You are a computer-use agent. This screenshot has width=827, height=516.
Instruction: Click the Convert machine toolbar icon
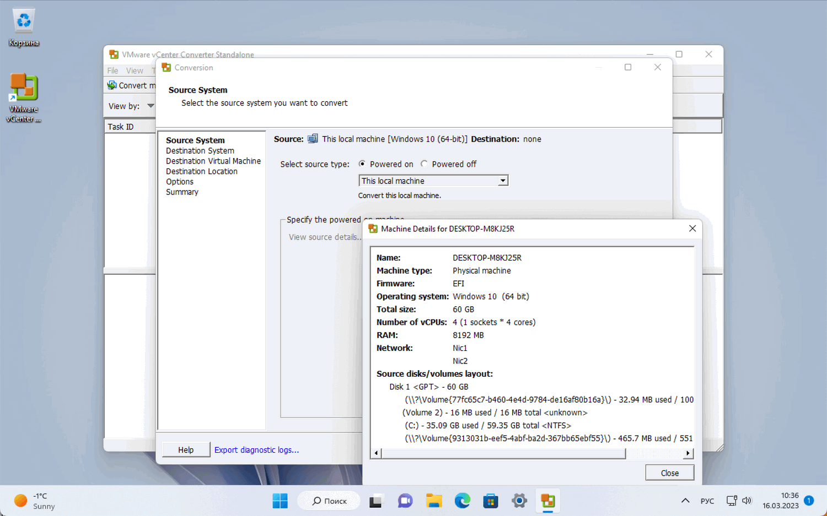coord(112,85)
